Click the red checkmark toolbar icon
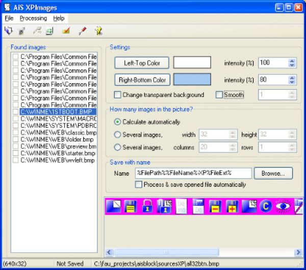This screenshot has height=270, width=306. click(x=65, y=31)
